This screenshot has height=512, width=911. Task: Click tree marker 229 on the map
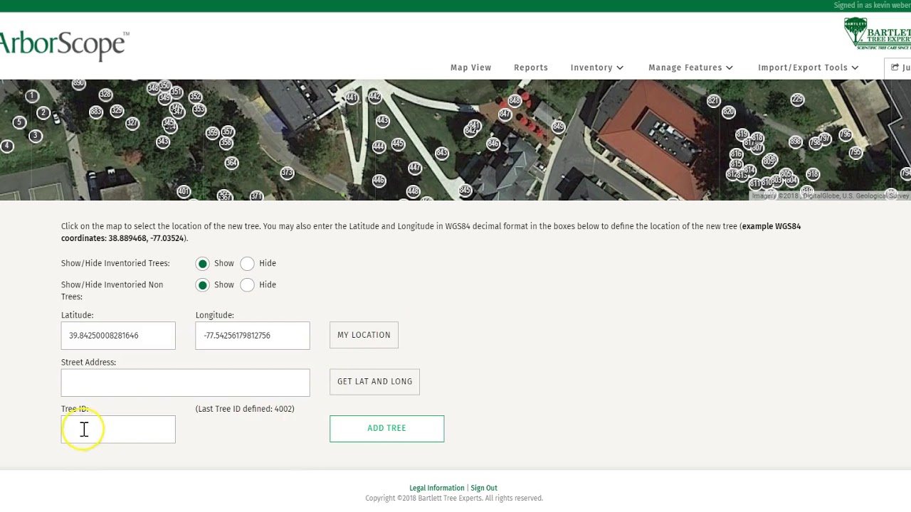797,100
